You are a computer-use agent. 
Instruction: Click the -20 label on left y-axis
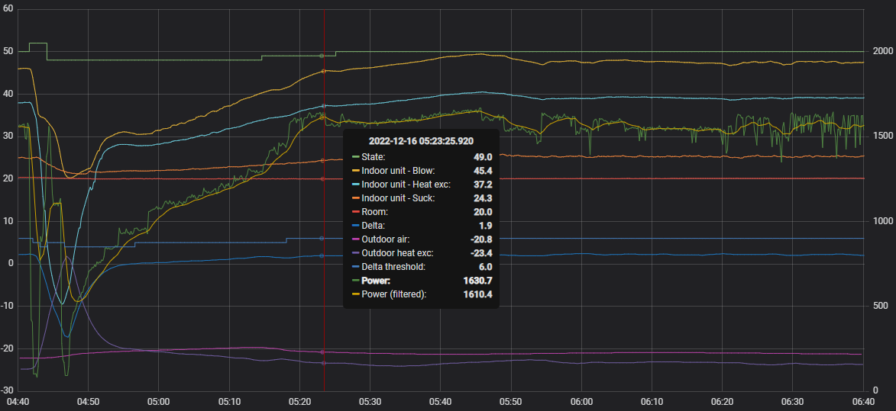point(10,348)
